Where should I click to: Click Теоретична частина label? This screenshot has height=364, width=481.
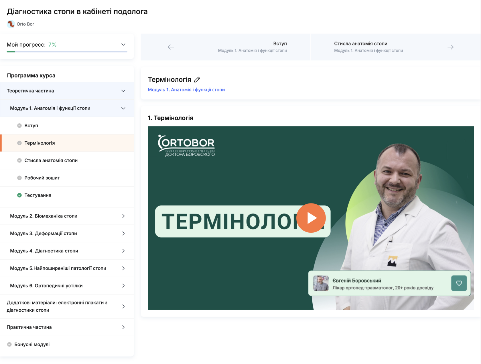pos(30,91)
